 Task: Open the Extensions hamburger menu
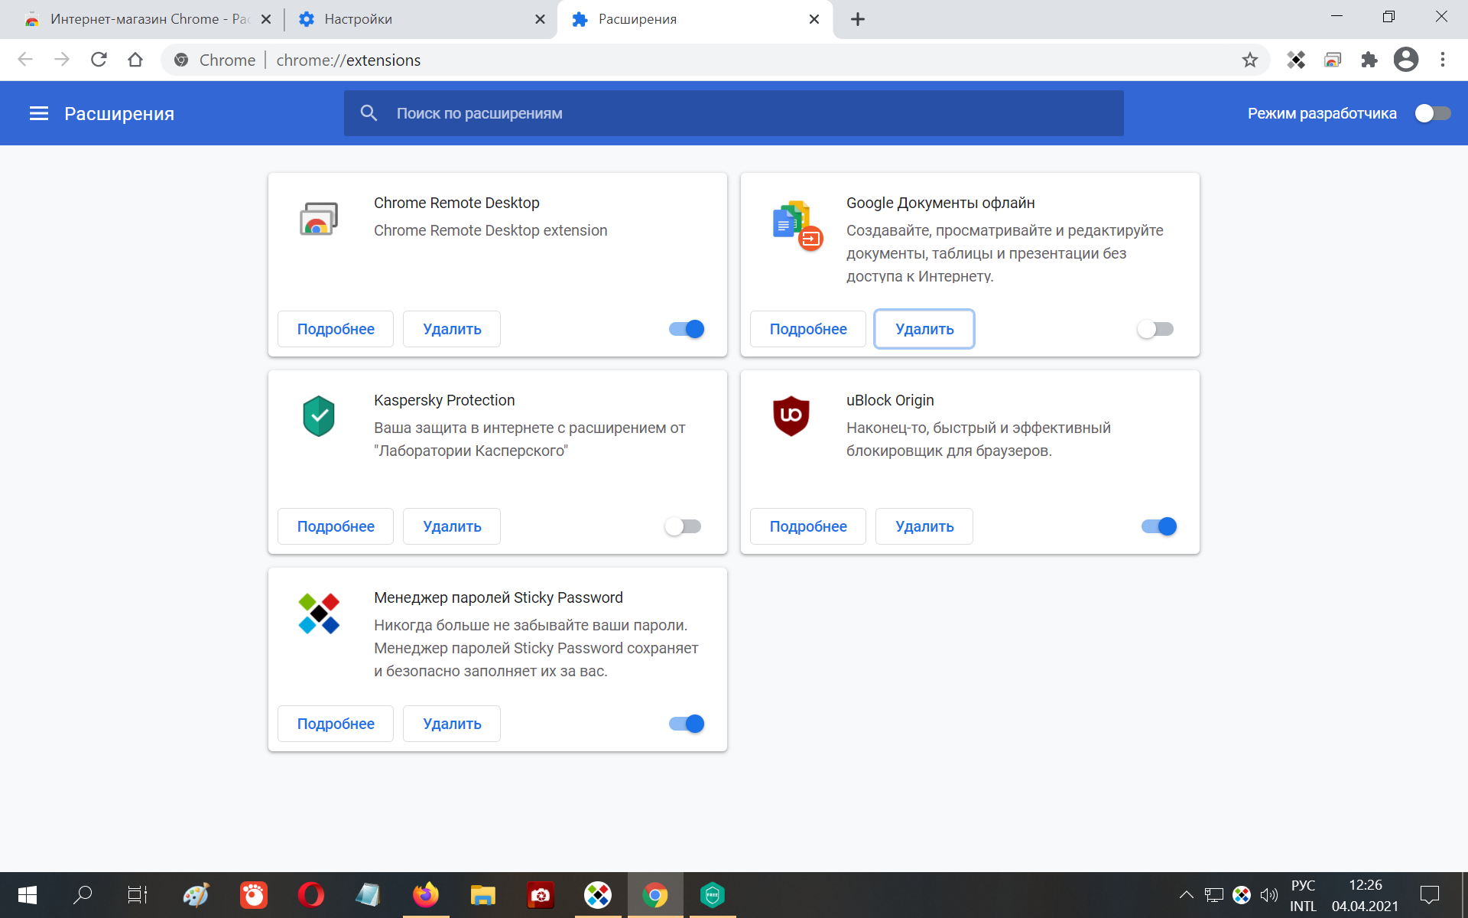click(x=39, y=113)
